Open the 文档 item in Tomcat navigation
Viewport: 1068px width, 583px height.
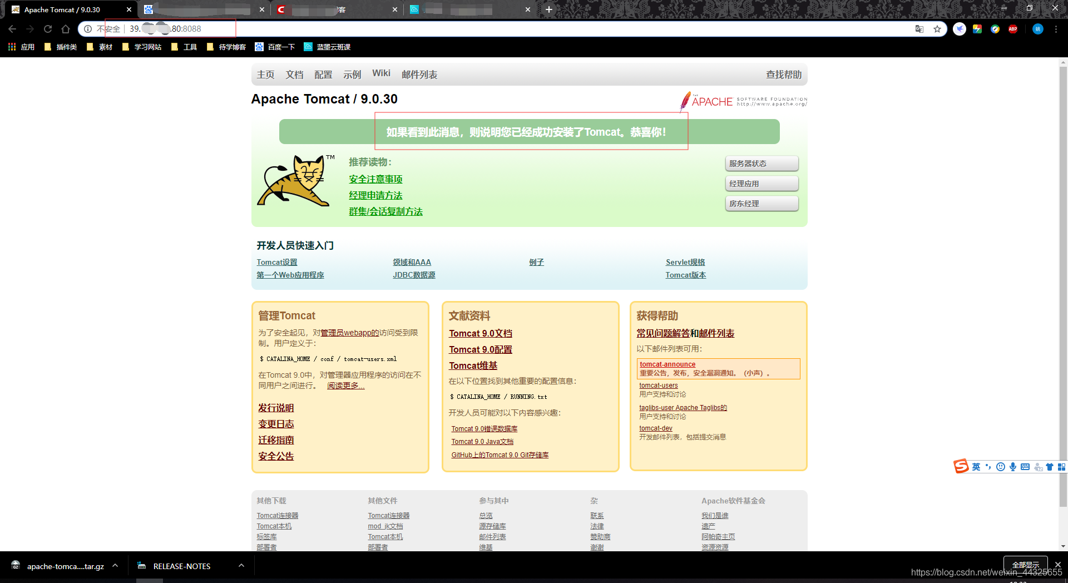294,75
